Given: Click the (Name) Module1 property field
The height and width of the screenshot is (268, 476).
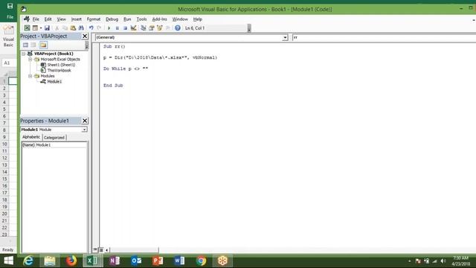Looking at the screenshot, I should click(x=54, y=145).
